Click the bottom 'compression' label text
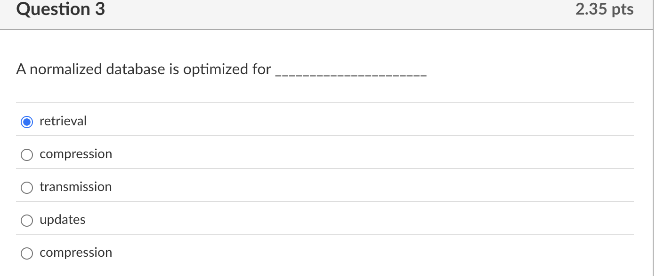This screenshot has width=664, height=276. (76, 252)
